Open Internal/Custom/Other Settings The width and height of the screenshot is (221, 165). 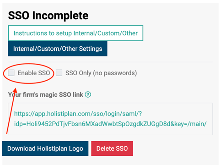(x=58, y=49)
